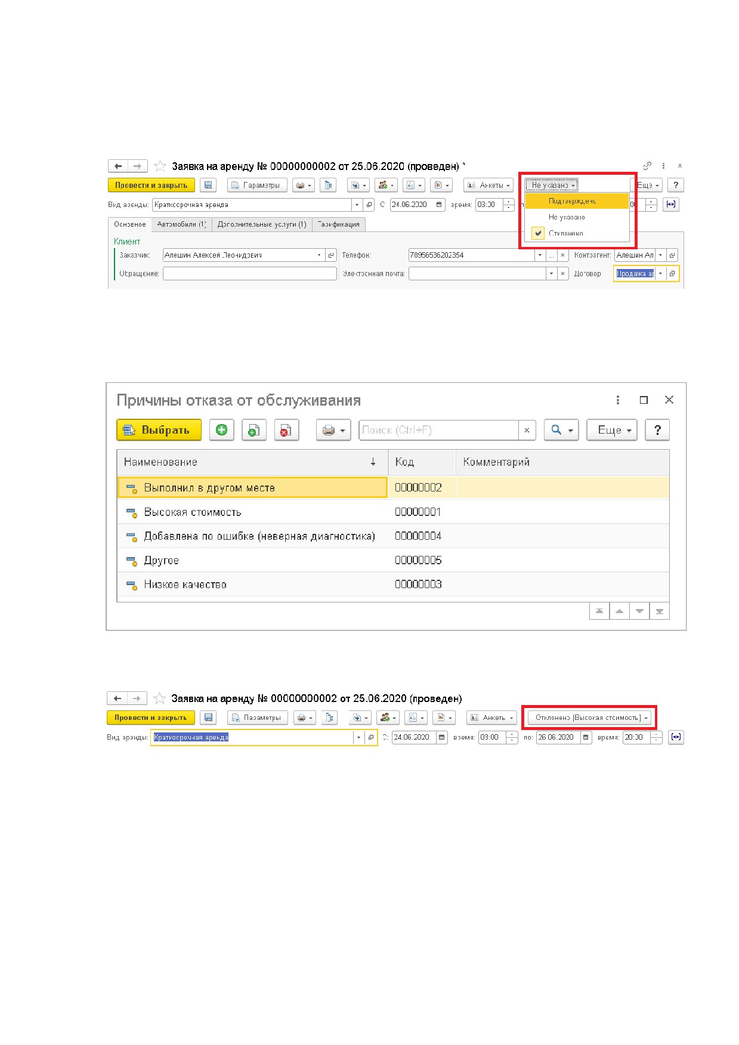Screen dimensions: 739x1045
Task: Open the Основное tab
Action: coord(129,224)
